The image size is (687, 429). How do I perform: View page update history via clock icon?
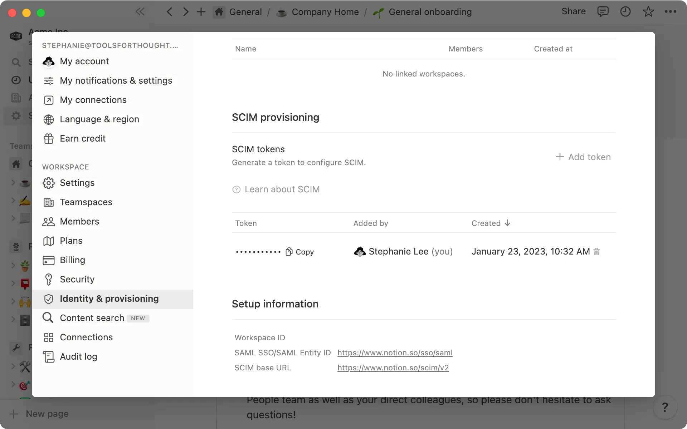(625, 11)
